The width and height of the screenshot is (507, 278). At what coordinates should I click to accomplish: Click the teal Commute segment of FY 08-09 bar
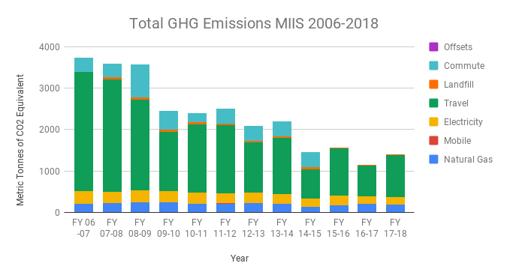click(140, 81)
